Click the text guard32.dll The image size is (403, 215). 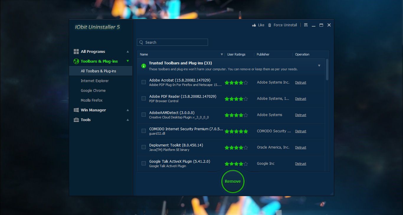tap(157, 133)
